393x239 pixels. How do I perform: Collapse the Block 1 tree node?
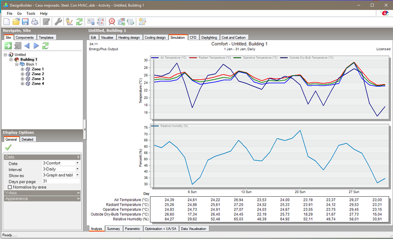tap(17, 64)
